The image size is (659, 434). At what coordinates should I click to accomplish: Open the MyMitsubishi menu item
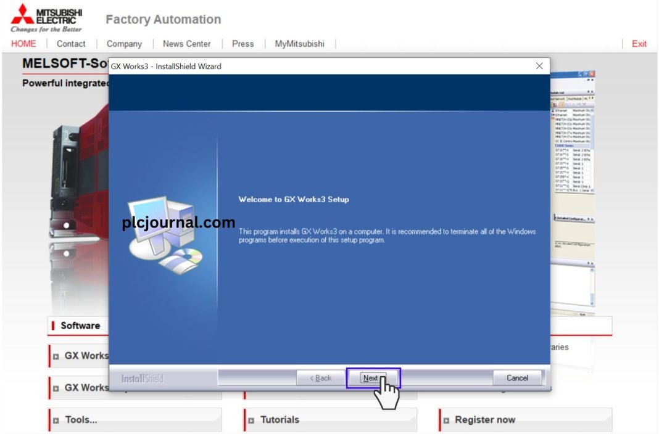click(x=299, y=44)
